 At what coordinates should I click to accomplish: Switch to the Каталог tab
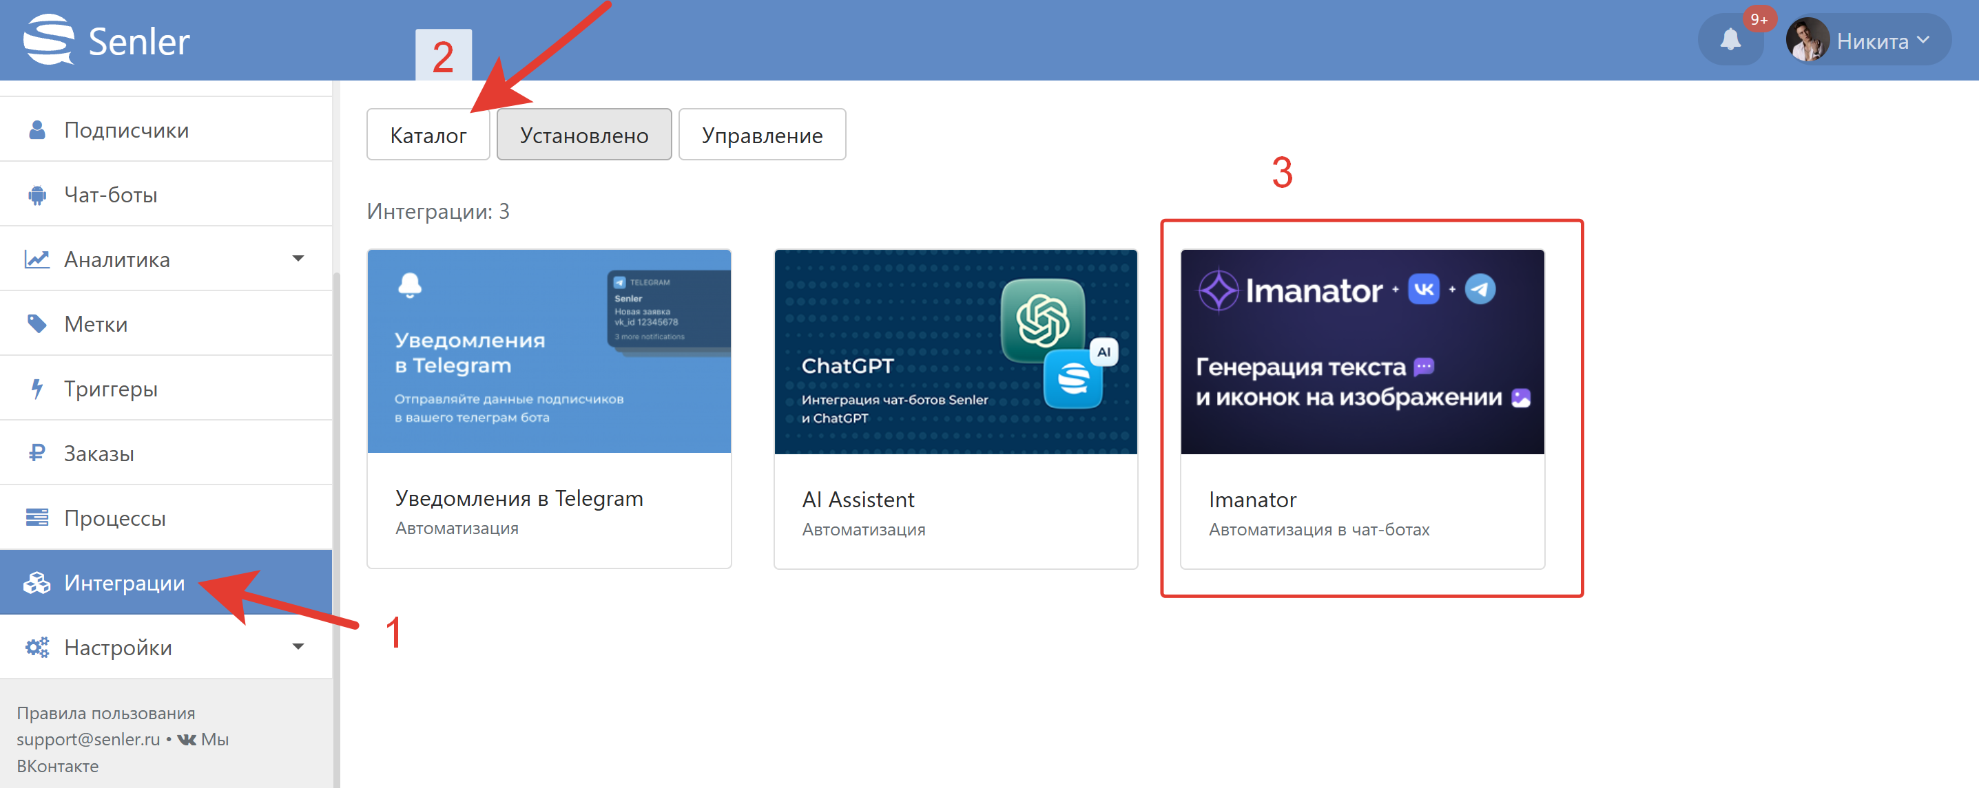tap(428, 135)
